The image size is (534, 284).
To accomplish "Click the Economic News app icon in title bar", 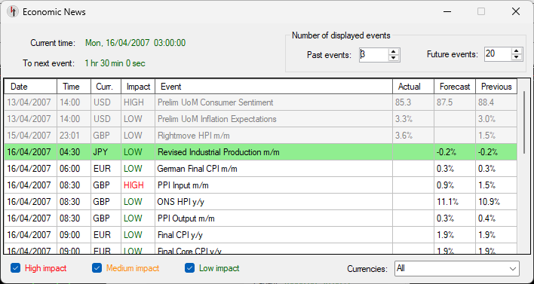I will pyautogui.click(x=13, y=12).
